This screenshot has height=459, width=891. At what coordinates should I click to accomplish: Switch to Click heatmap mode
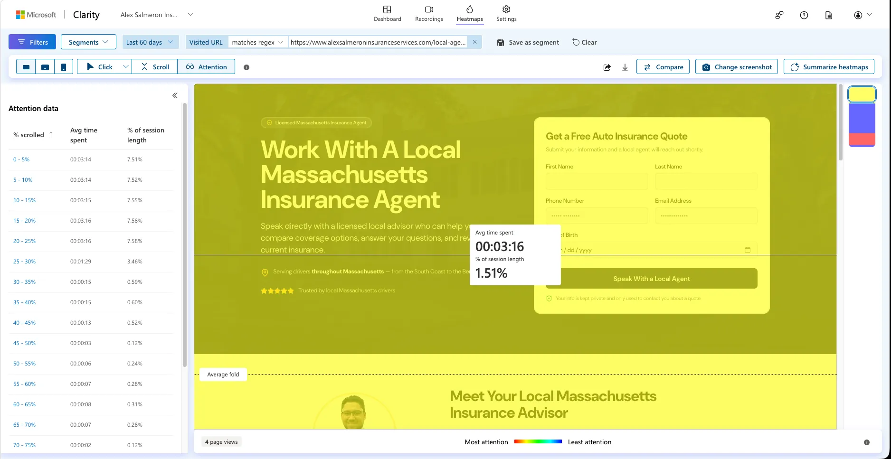point(100,67)
